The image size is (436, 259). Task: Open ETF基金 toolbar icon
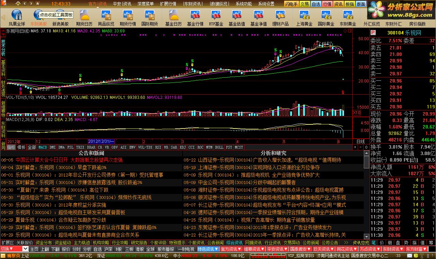click(216, 18)
